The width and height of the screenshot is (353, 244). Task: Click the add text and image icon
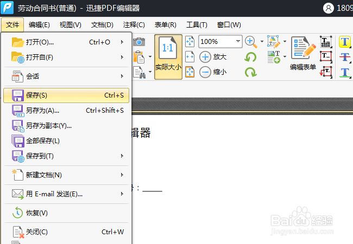[x=274, y=57]
